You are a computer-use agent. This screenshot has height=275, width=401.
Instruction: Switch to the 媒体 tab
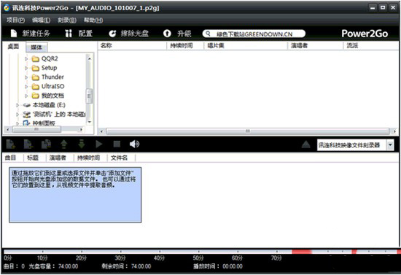tap(36, 47)
